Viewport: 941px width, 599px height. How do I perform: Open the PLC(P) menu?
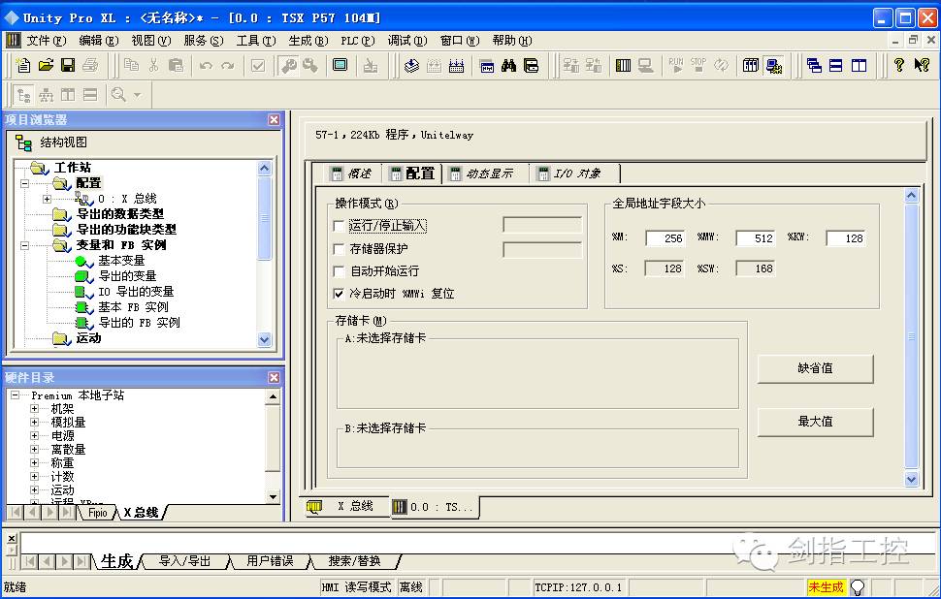pos(358,41)
